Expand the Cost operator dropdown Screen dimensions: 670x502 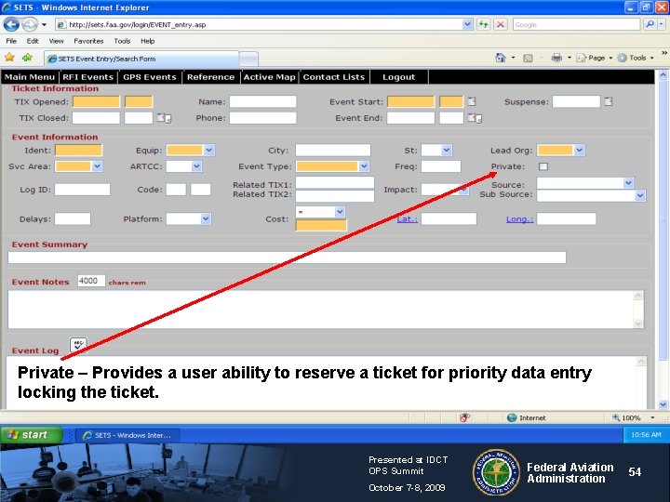pyautogui.click(x=340, y=212)
